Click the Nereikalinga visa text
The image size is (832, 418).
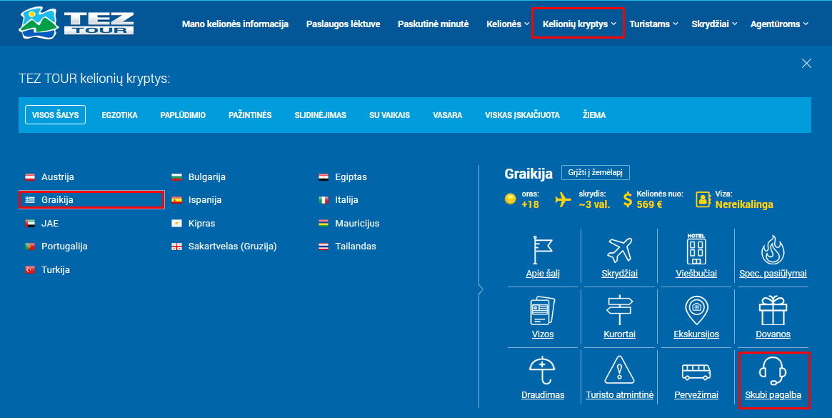click(744, 204)
